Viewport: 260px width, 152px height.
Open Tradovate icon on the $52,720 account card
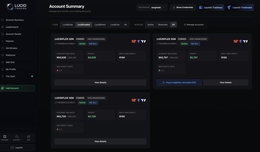(139, 100)
